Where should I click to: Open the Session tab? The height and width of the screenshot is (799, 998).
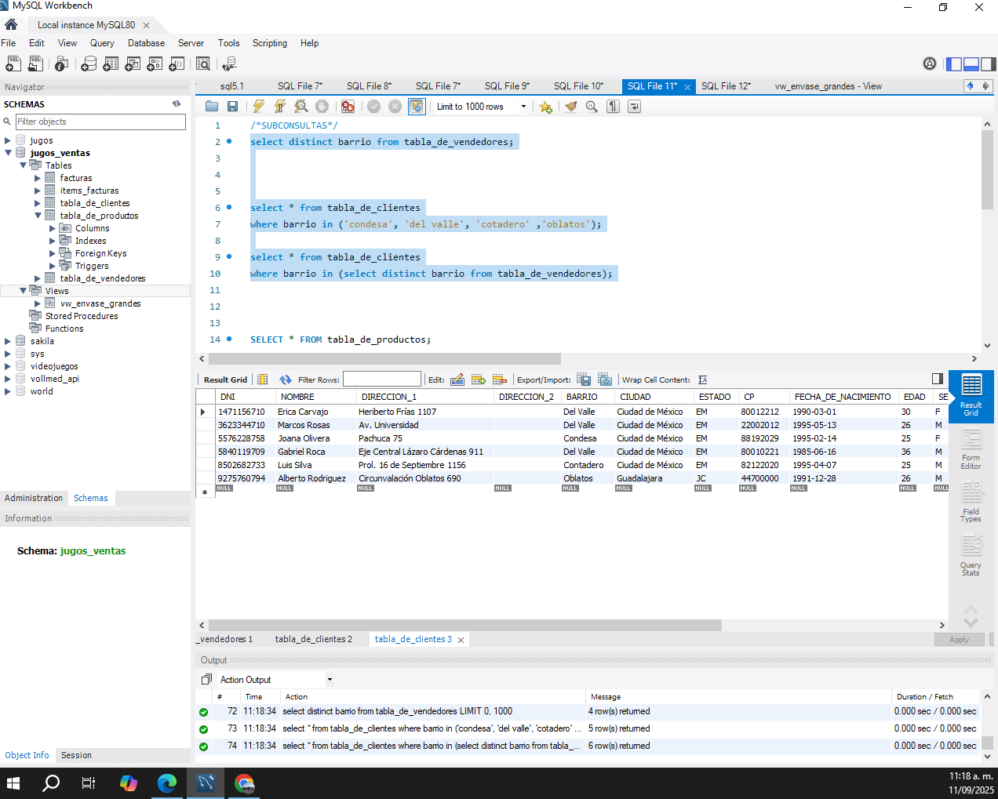pyautogui.click(x=76, y=755)
